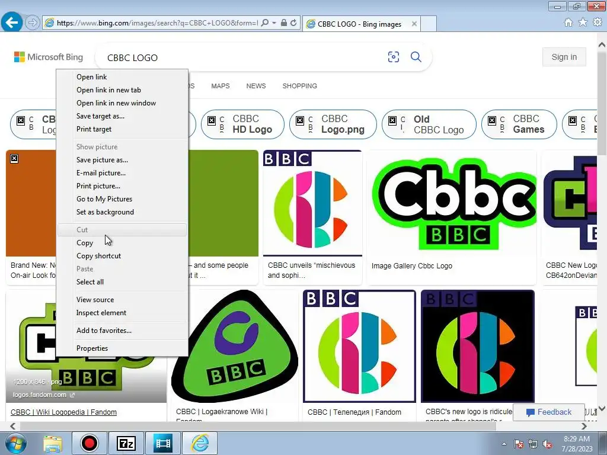Click the address bar search magnifier icon
Viewport: 607px width, 455px height.
(x=265, y=23)
